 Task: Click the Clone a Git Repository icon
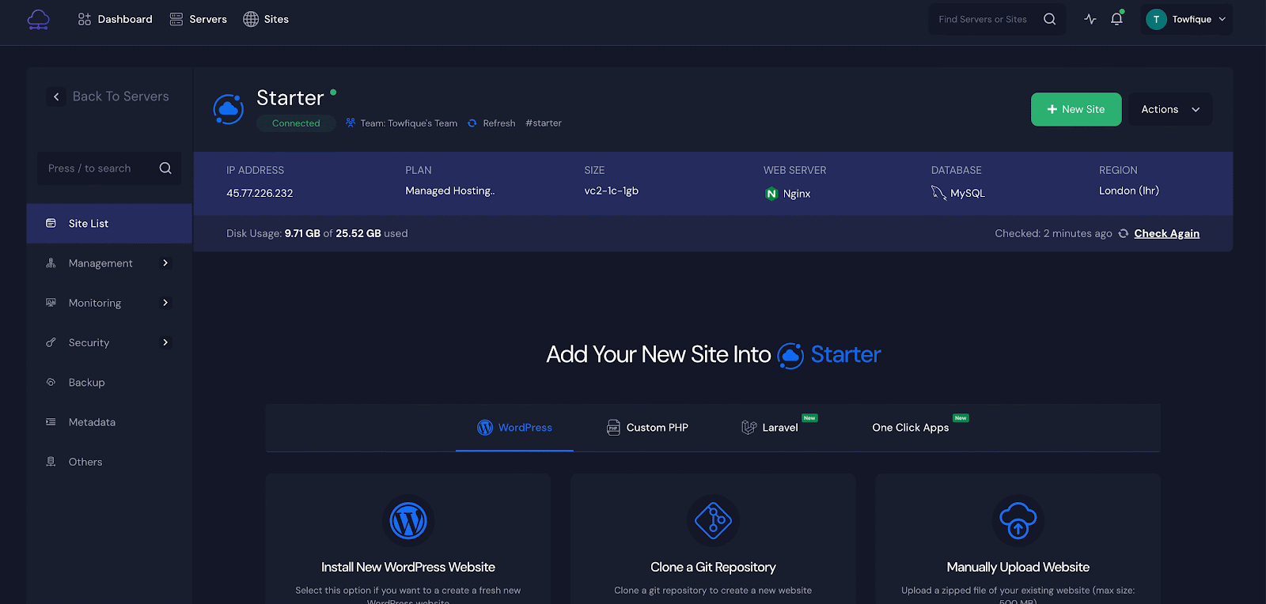click(713, 521)
